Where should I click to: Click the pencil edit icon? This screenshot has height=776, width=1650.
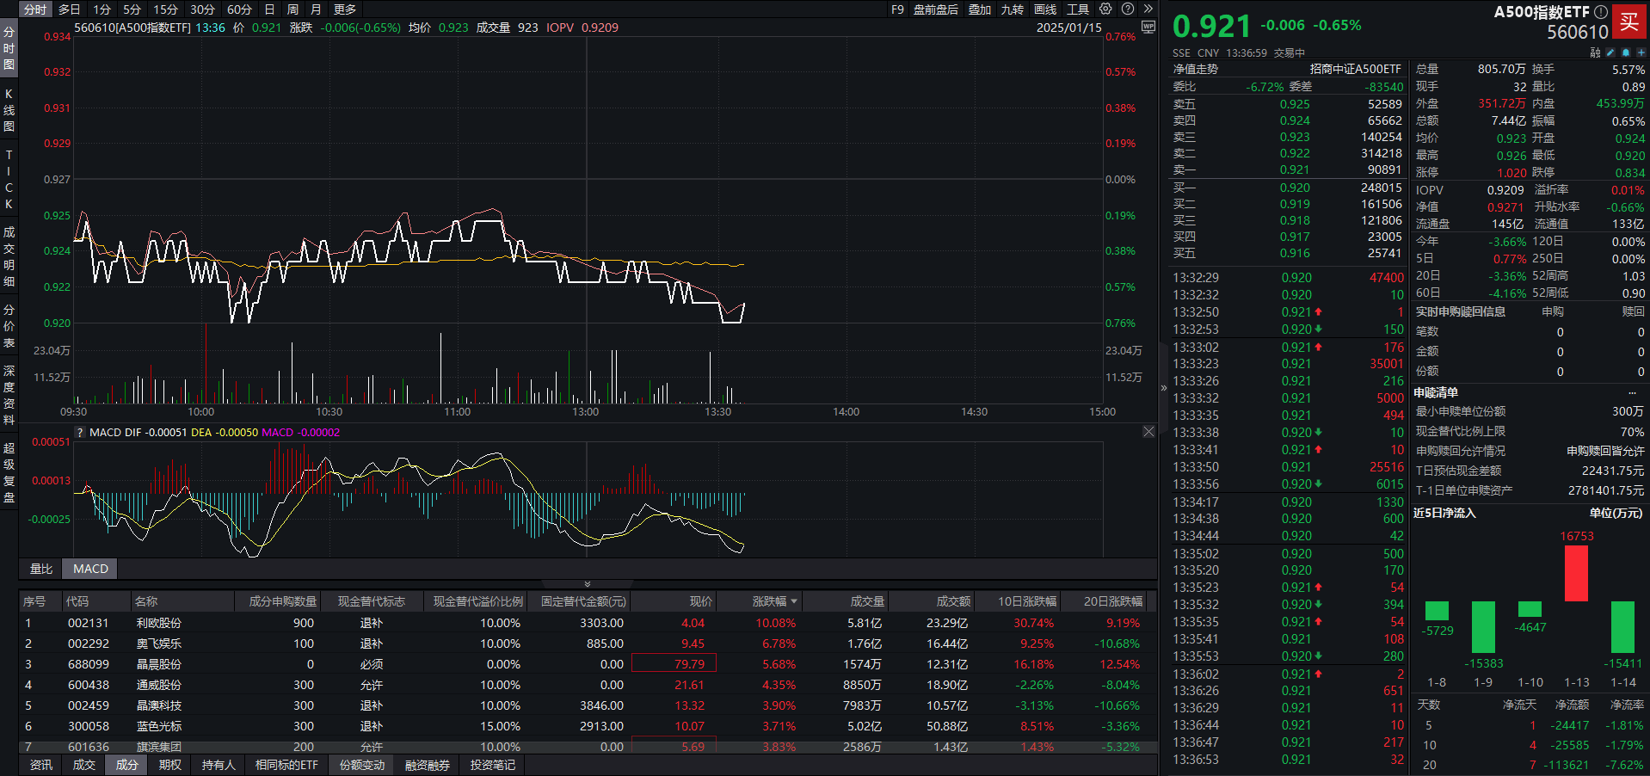click(x=1610, y=52)
